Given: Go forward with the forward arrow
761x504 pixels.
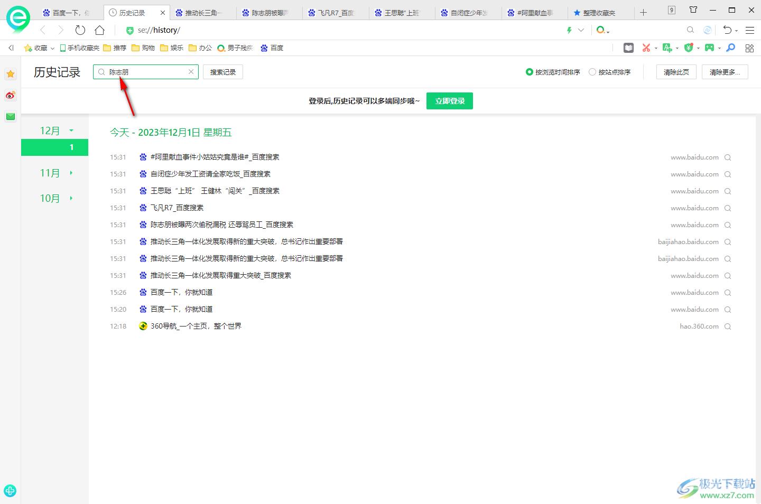Looking at the screenshot, I should coord(61,30).
